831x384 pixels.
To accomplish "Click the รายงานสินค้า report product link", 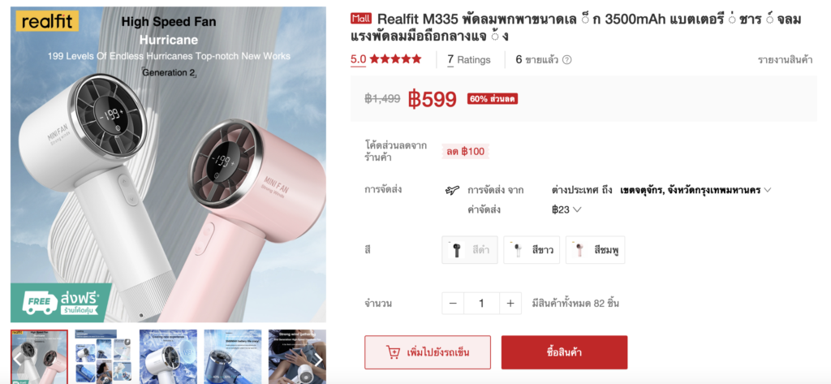I will (x=785, y=60).
